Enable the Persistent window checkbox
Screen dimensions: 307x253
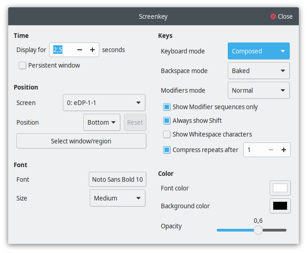point(22,65)
